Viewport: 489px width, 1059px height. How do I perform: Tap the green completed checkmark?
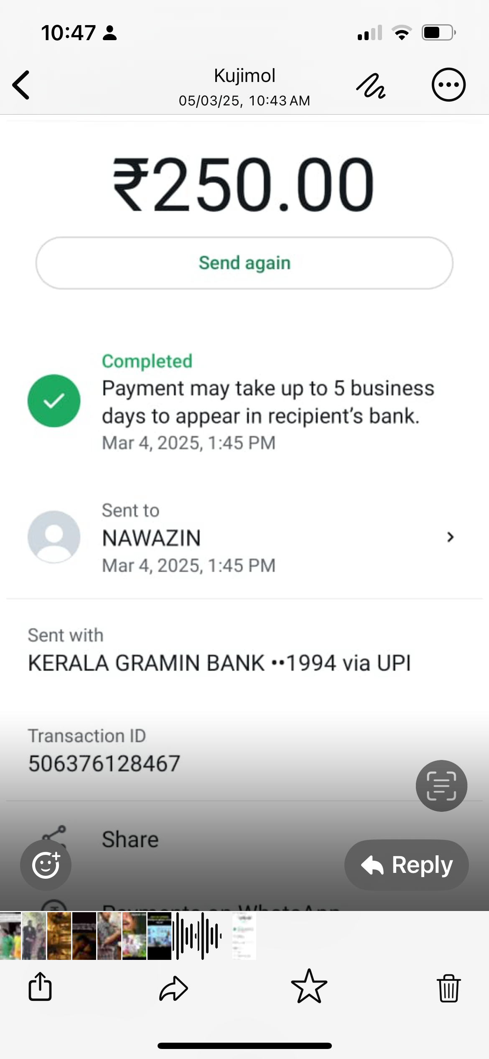tap(54, 401)
